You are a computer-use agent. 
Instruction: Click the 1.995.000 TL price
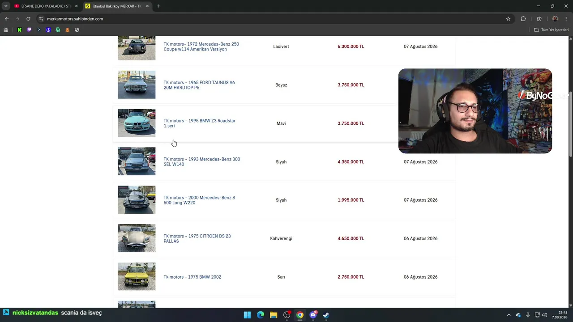pyautogui.click(x=351, y=200)
